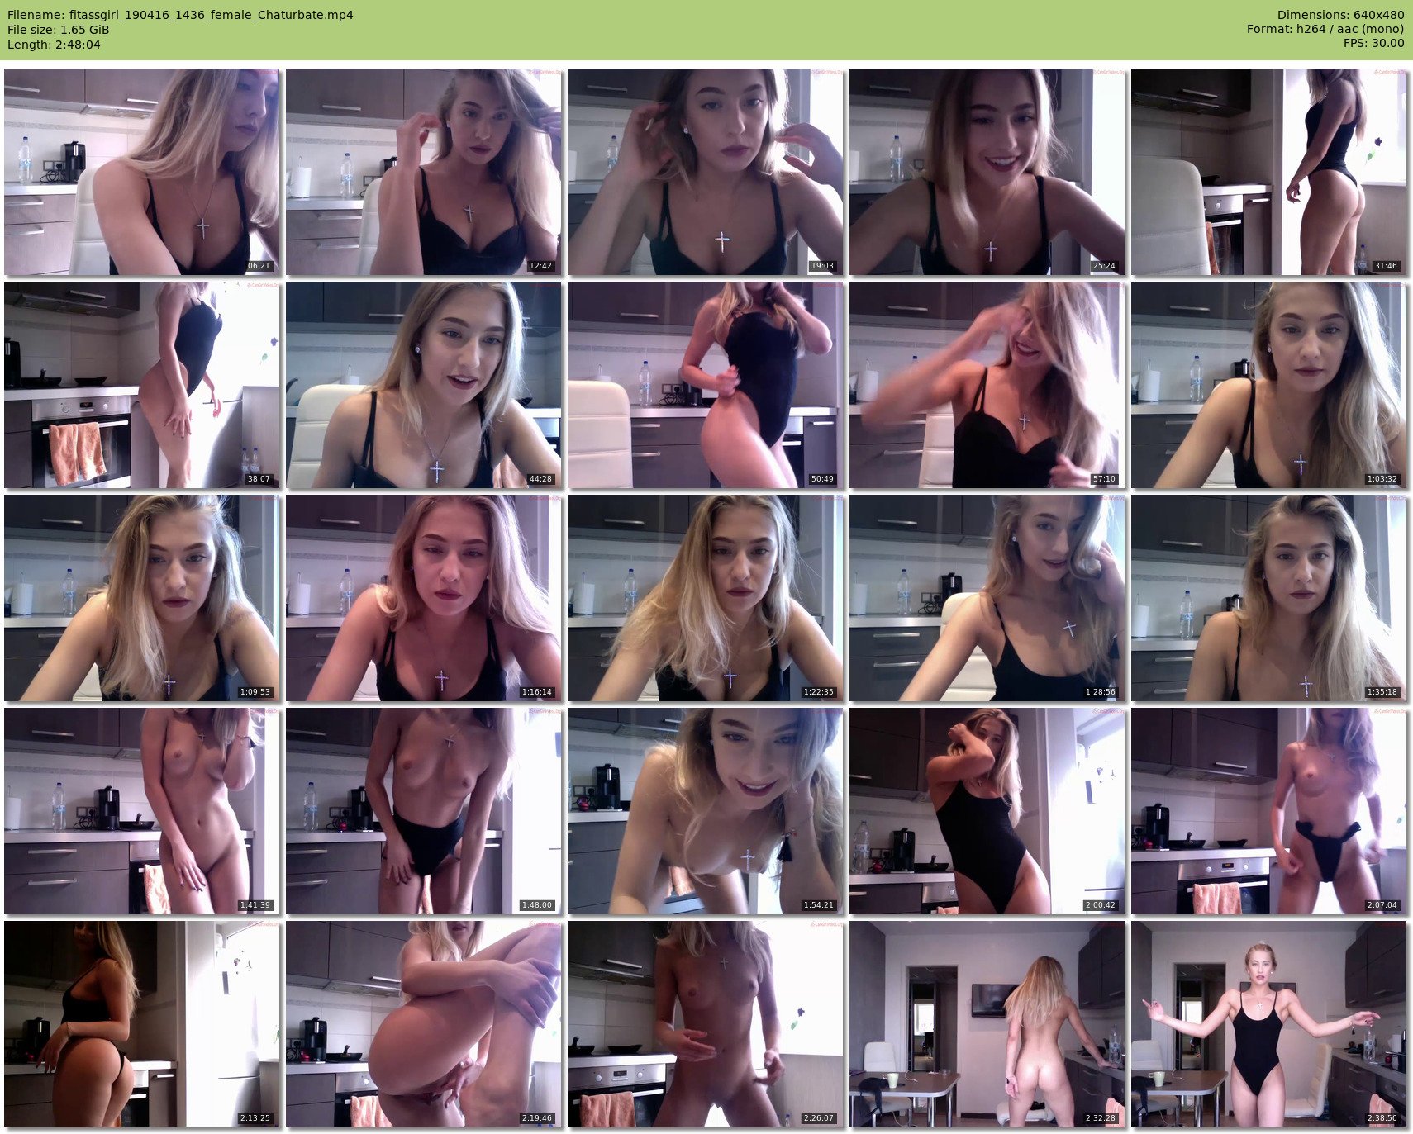
Task: Open the frame marked 12:42
Action: tap(424, 172)
